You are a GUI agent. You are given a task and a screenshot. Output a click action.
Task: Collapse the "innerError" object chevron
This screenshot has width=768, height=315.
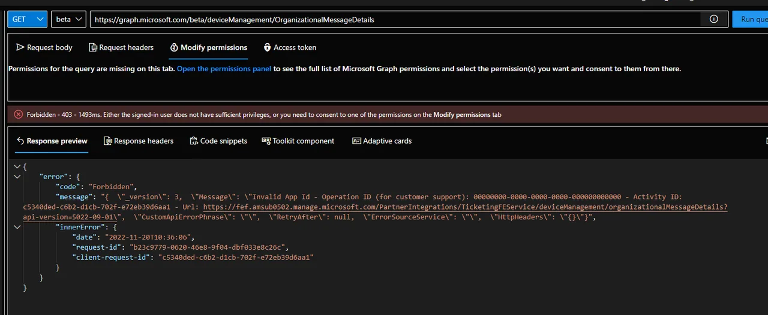click(17, 228)
